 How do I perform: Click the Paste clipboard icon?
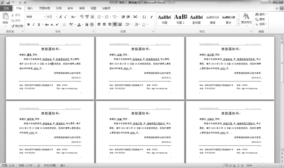coord(5,16)
